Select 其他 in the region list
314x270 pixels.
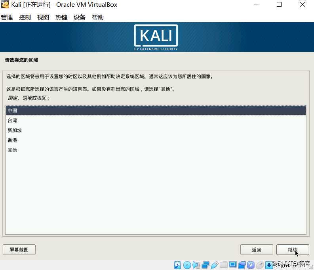(156, 150)
